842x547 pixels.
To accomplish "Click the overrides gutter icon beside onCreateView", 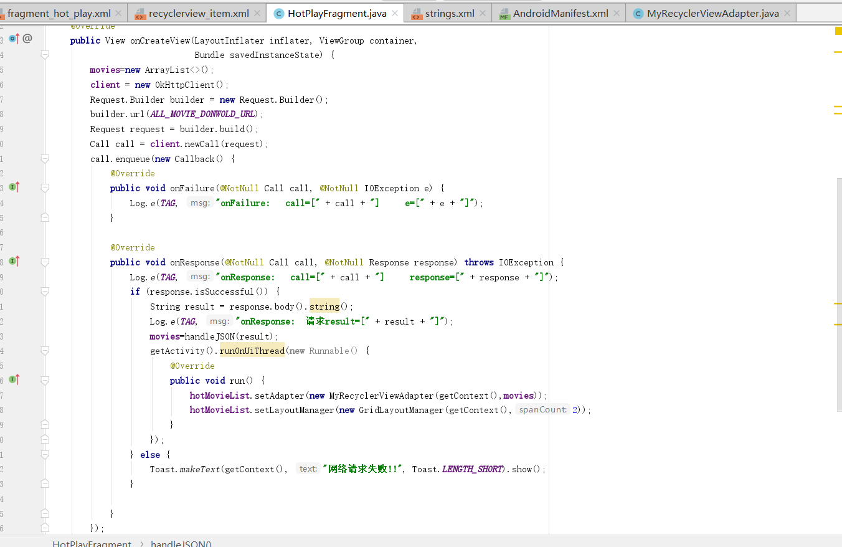I will pos(14,39).
